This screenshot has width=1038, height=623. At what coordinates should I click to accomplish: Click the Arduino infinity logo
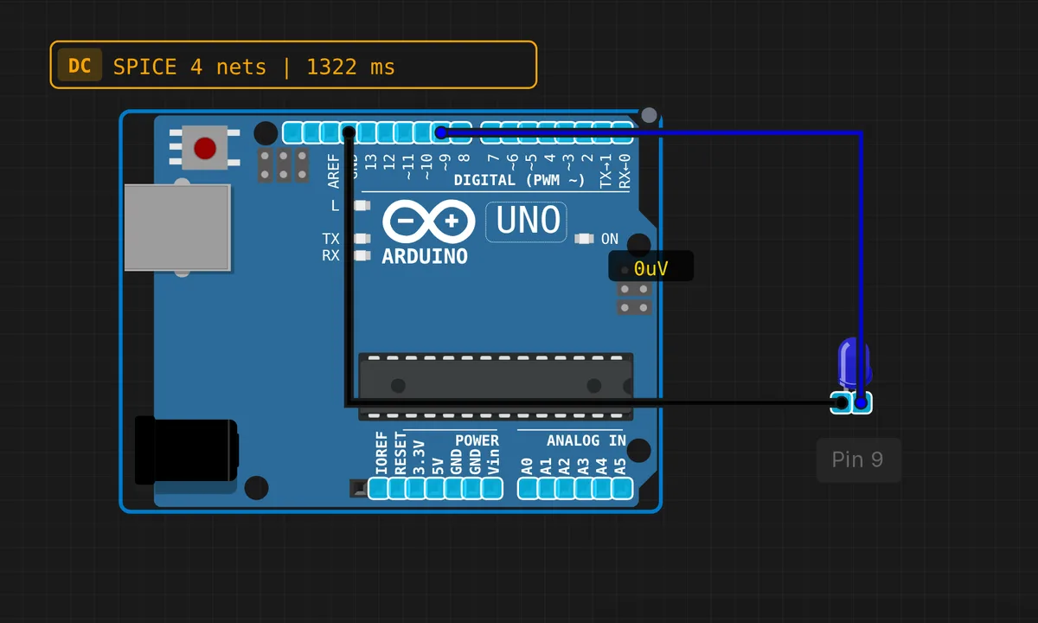click(429, 222)
